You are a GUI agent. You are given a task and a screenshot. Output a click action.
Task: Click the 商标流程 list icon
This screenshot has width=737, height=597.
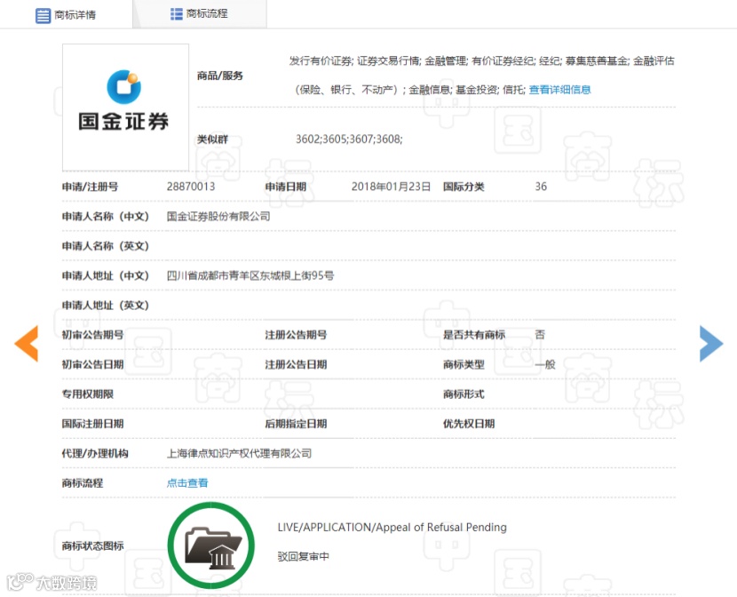pyautogui.click(x=177, y=14)
